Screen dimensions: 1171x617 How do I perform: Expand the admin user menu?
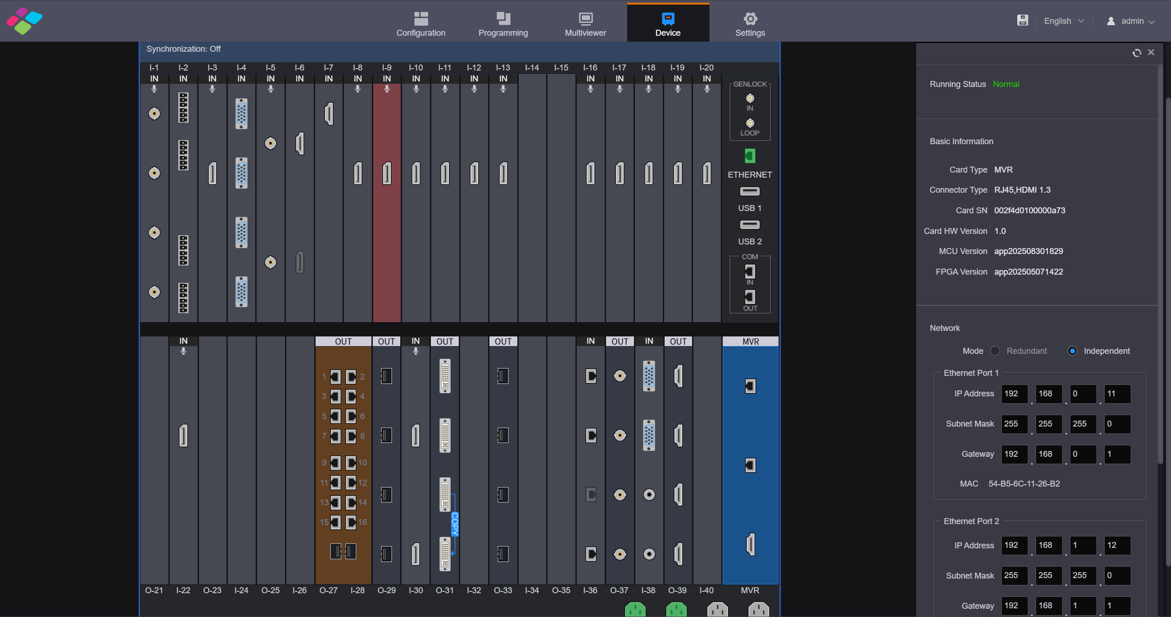point(1131,21)
